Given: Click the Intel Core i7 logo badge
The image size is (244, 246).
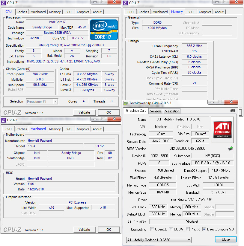Looking at the screenshot, I should (x=103, y=30).
